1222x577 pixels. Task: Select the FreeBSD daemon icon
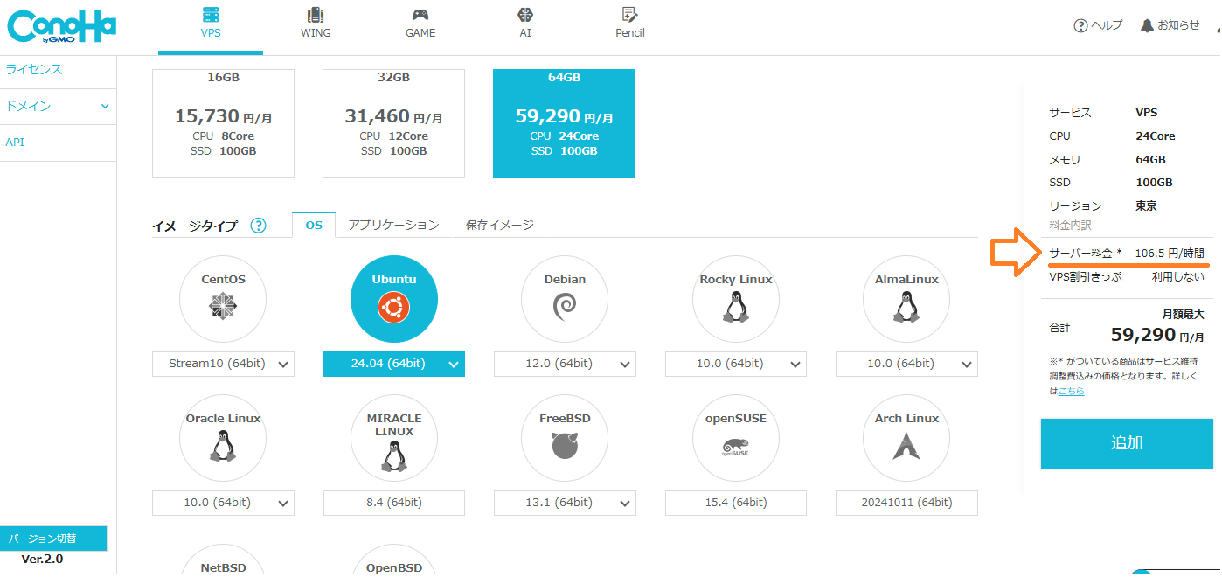pyautogui.click(x=565, y=446)
